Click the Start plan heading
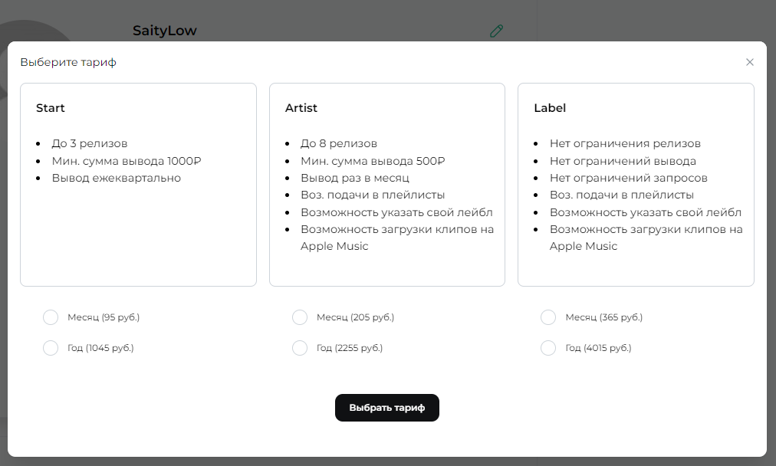Viewport: 776px width, 466px height. pyautogui.click(x=51, y=108)
